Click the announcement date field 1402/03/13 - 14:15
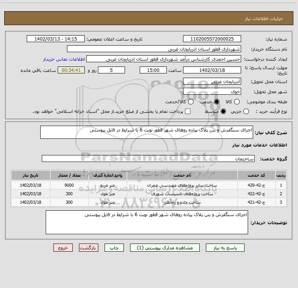 tap(56, 39)
